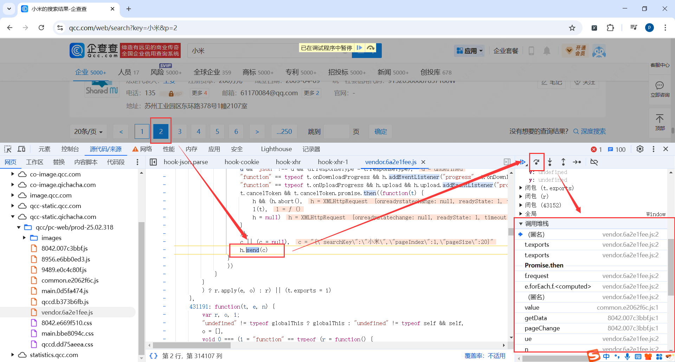Open a new browser tab
Screen dimensions: 675x362
tap(129, 9)
